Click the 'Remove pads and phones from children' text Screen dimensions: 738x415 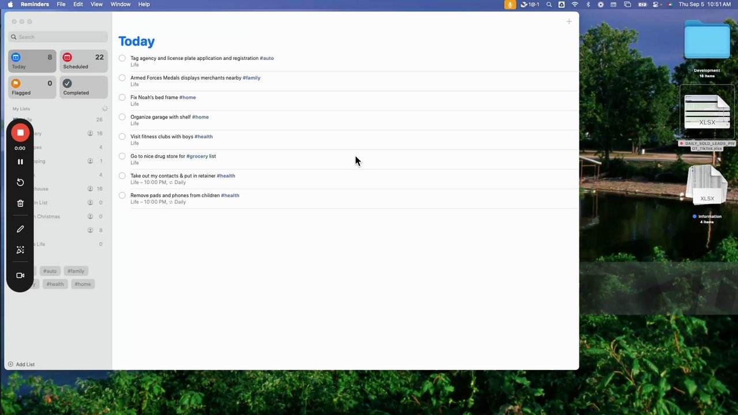pos(175,195)
